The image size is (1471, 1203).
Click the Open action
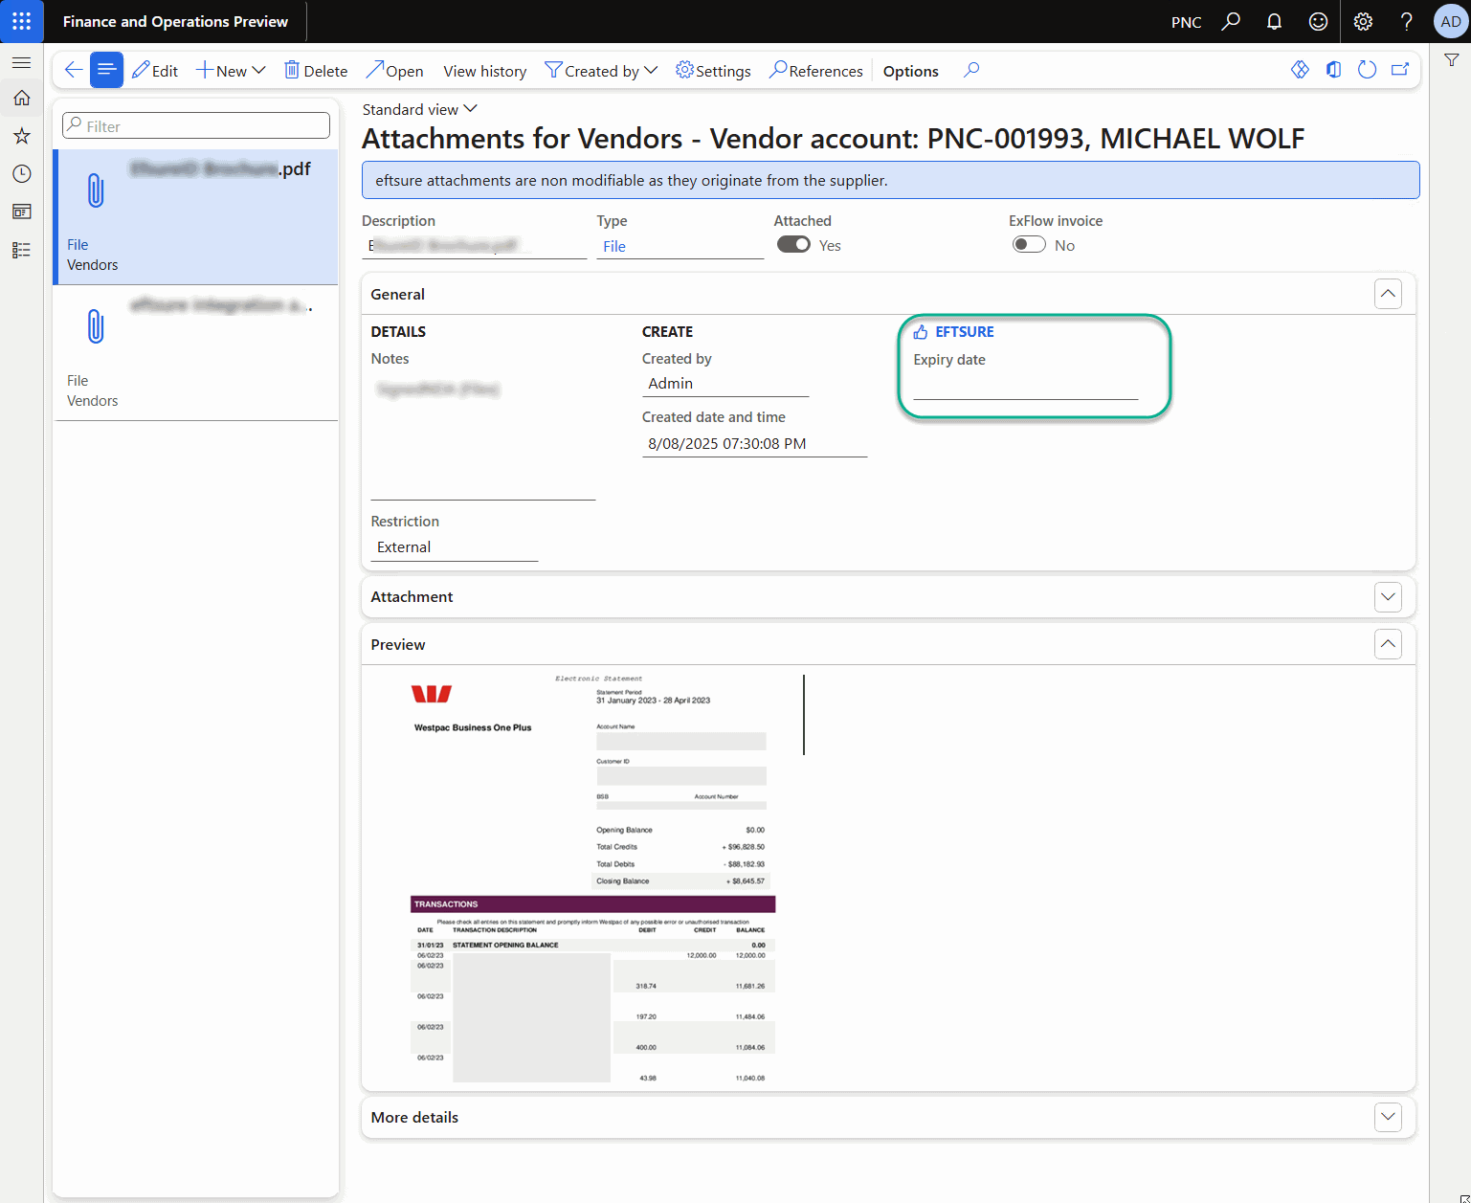point(394,71)
